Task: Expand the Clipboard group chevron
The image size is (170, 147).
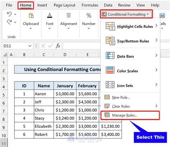Action: pyautogui.click(x=31, y=28)
